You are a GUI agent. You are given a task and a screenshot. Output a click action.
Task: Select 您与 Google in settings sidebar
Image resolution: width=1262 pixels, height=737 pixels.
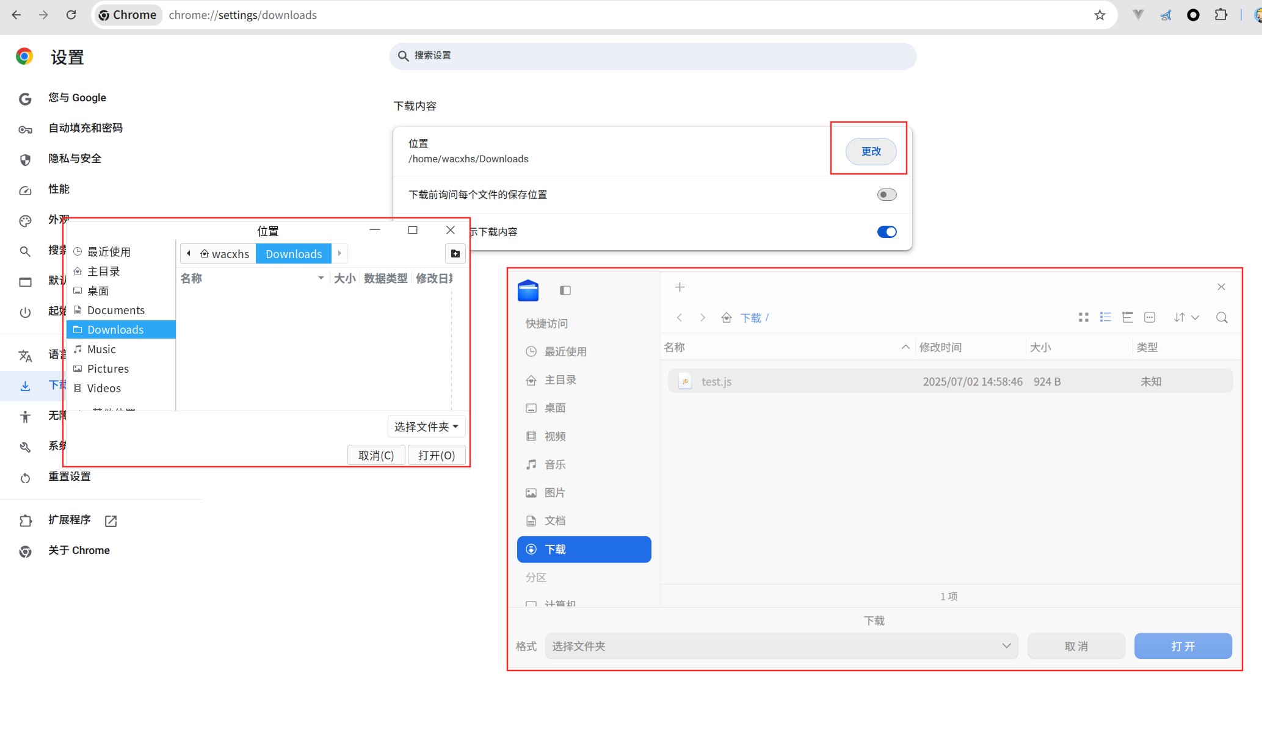pyautogui.click(x=77, y=98)
